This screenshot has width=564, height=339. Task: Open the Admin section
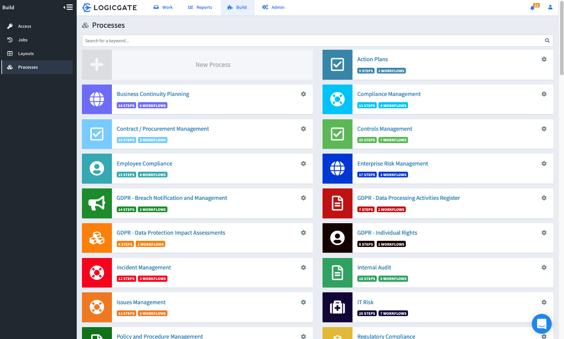click(x=273, y=7)
